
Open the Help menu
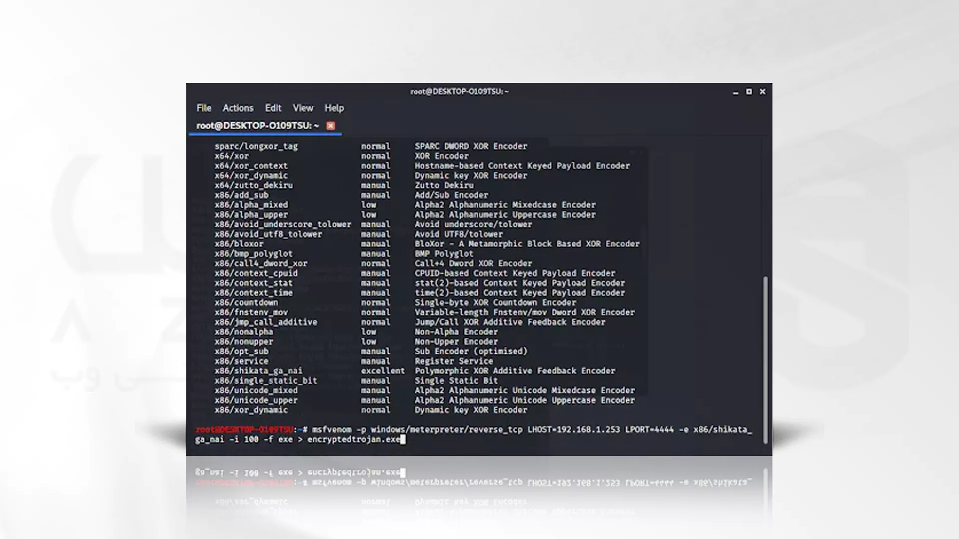click(334, 108)
